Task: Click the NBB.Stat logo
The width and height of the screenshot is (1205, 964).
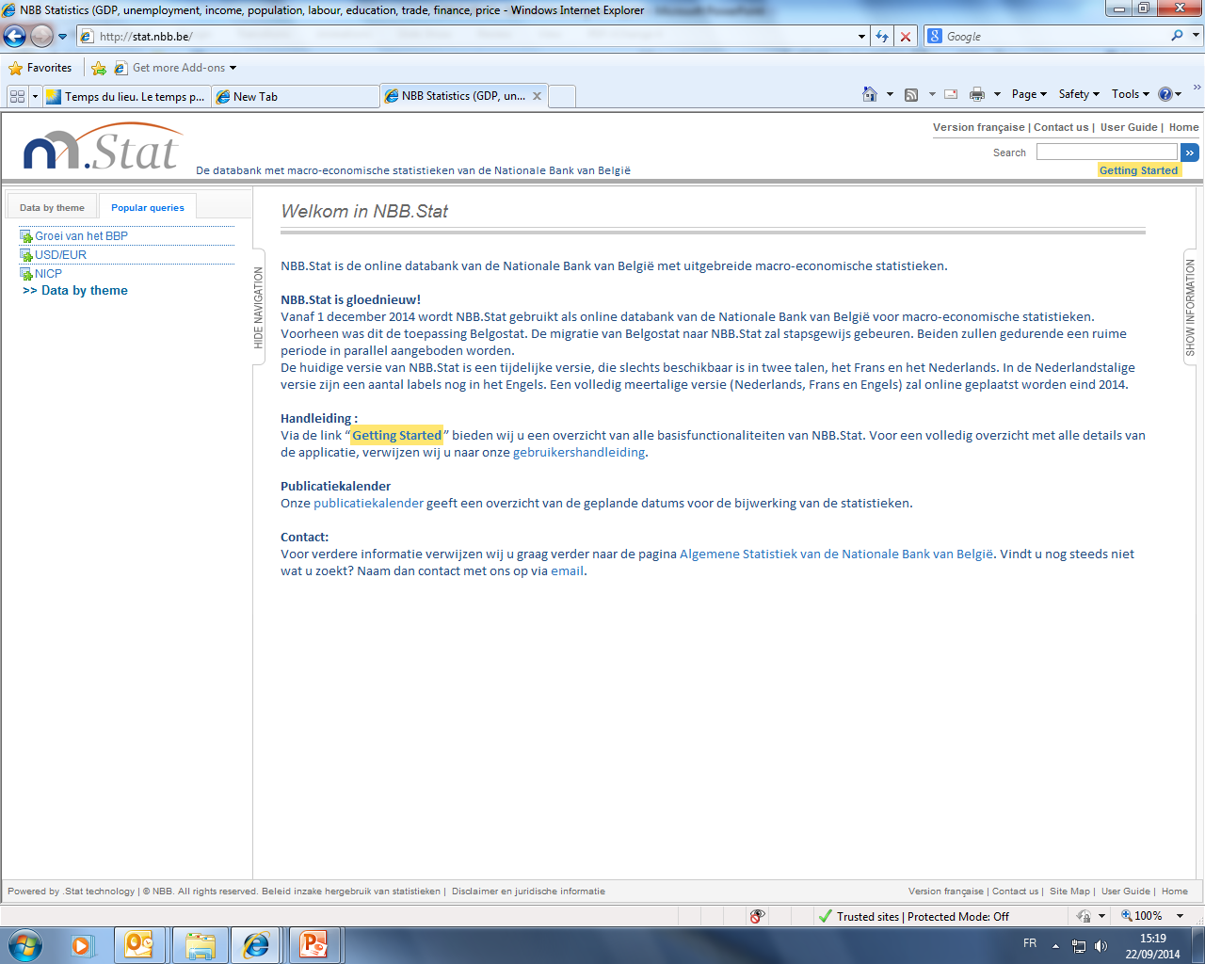Action: [102, 148]
